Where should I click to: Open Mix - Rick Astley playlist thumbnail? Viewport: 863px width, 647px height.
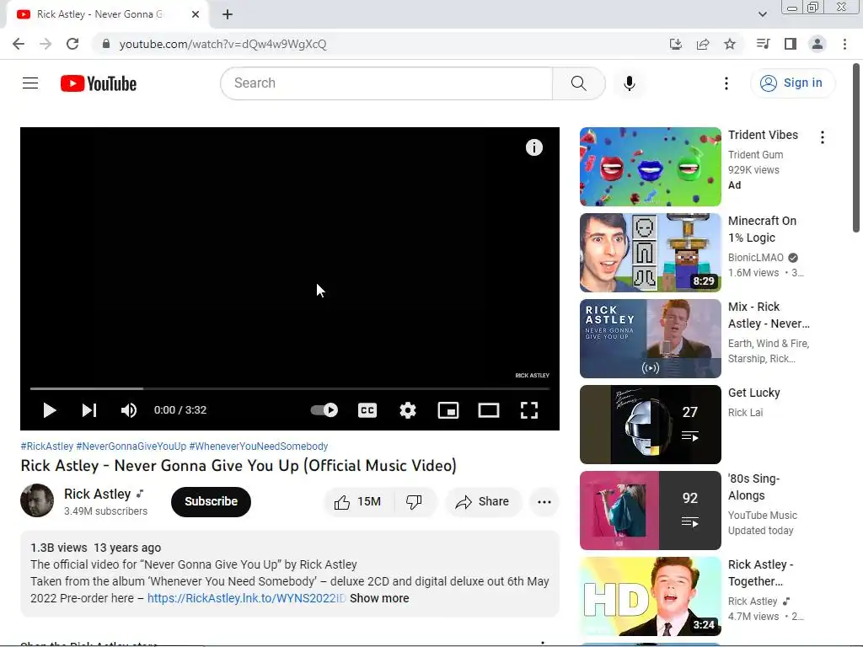point(650,339)
